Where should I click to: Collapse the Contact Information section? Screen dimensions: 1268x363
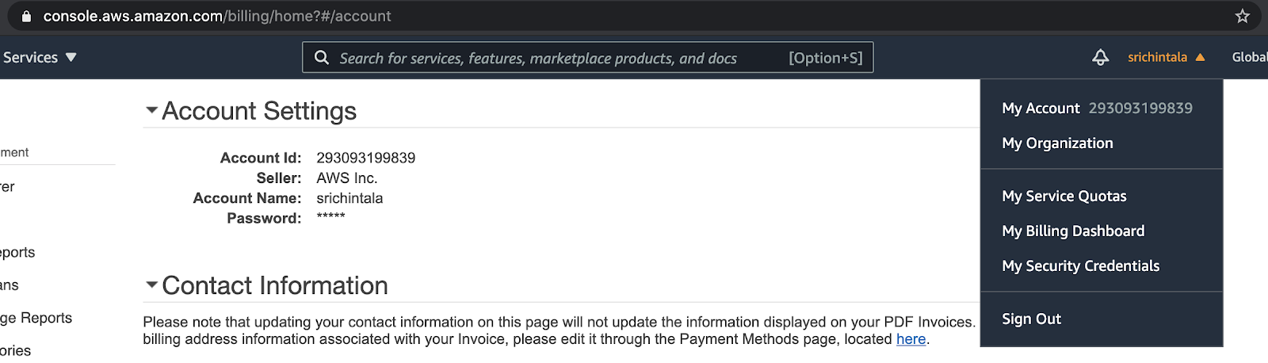tap(151, 285)
